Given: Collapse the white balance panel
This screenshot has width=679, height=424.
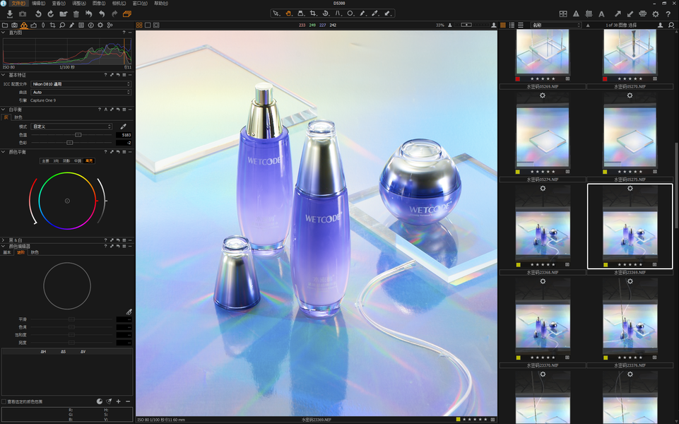Looking at the screenshot, I should 4,110.
